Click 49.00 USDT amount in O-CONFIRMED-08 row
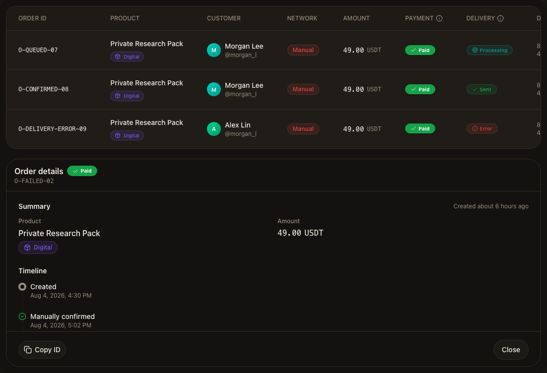Image resolution: width=547 pixels, height=373 pixels. point(362,90)
